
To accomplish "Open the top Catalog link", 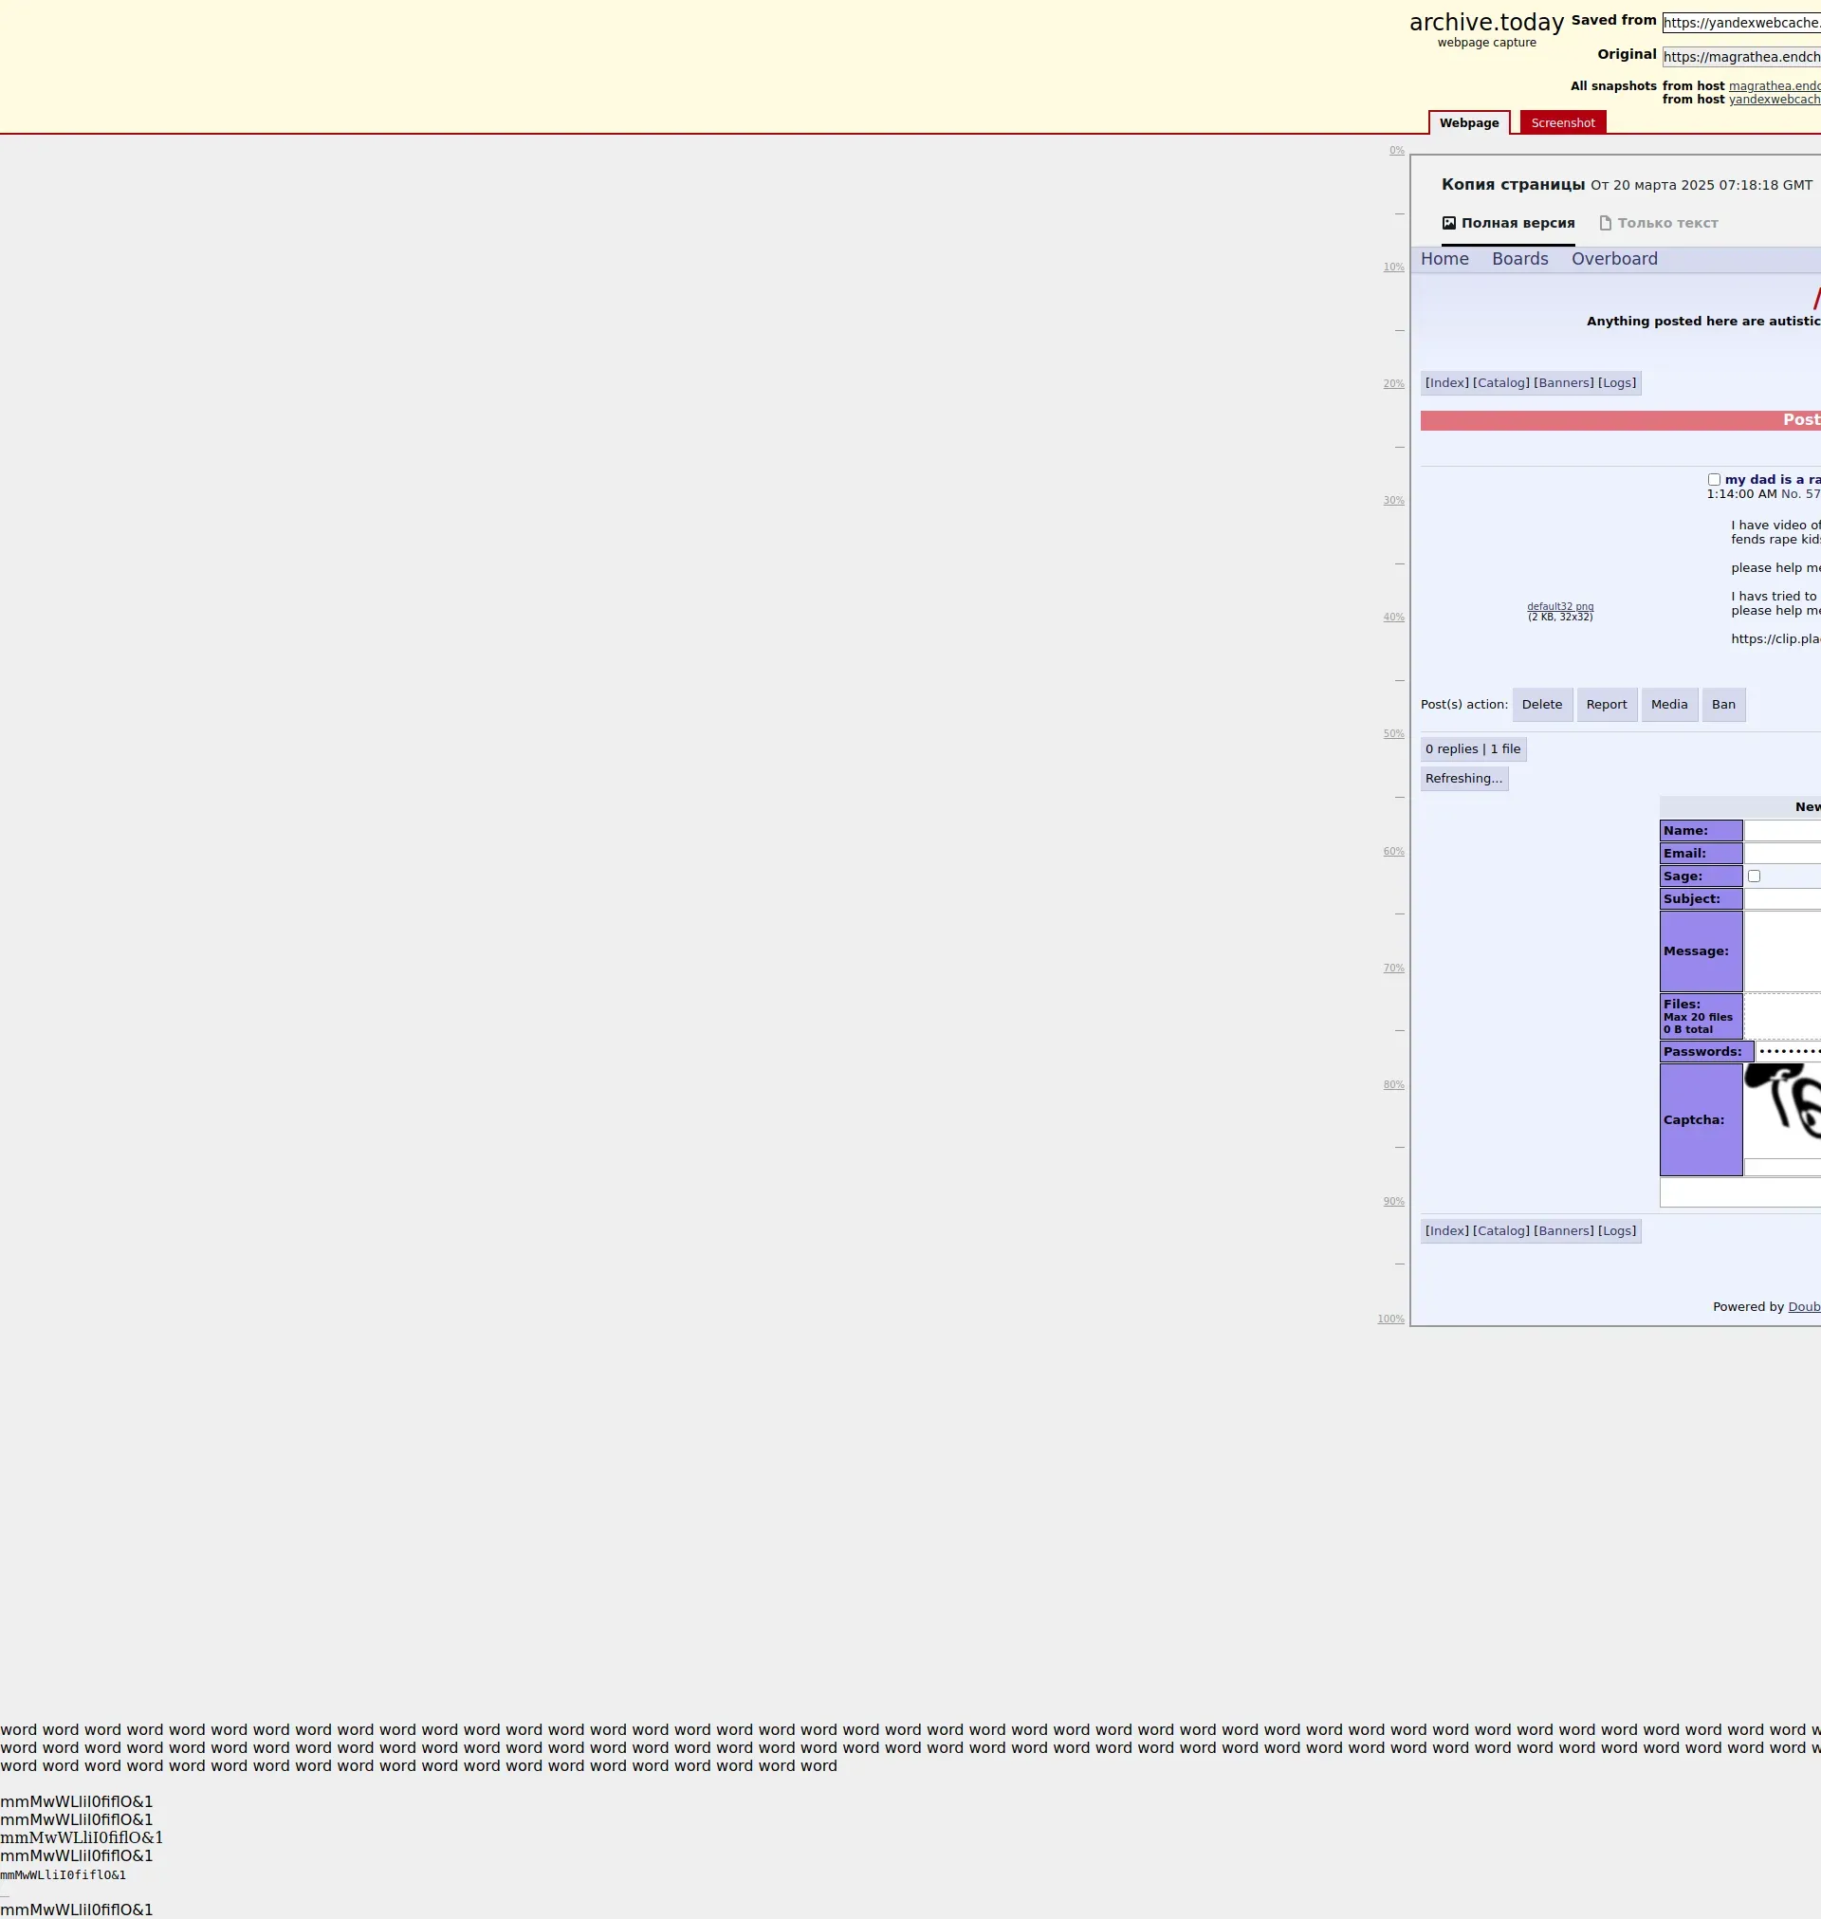I will pos(1499,383).
